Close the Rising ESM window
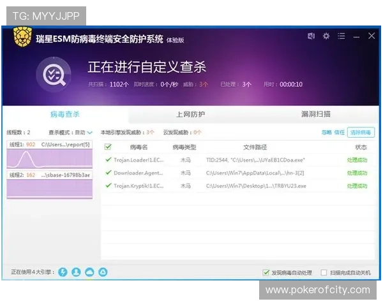Screen dimensions: 383x306 pos(372,36)
